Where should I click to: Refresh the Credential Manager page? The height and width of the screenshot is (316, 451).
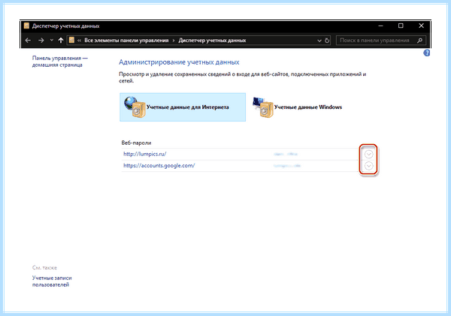point(327,41)
